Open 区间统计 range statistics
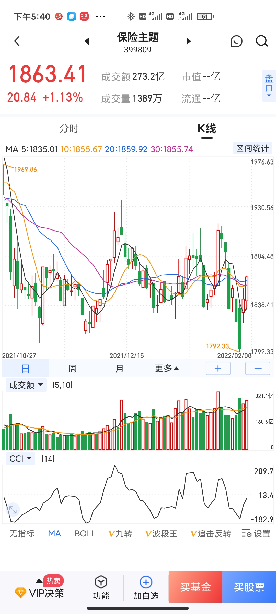 (x=252, y=148)
